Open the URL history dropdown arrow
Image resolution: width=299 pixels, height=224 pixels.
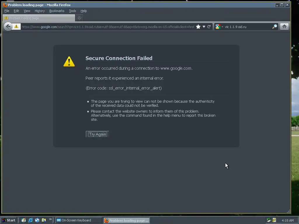[204, 27]
